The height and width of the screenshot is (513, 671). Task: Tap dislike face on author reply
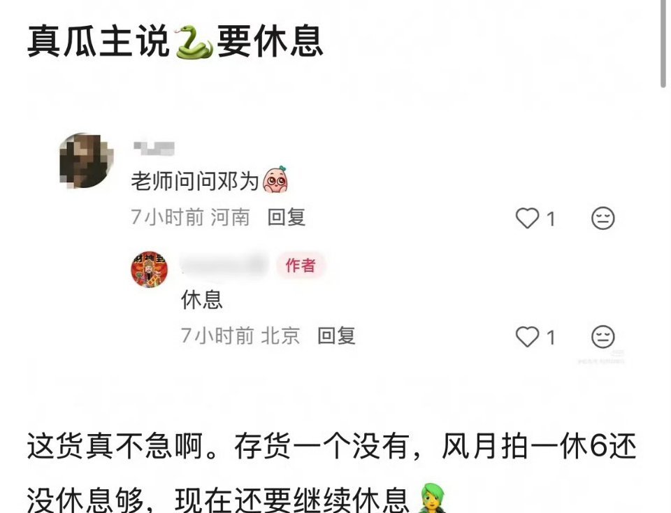(603, 337)
